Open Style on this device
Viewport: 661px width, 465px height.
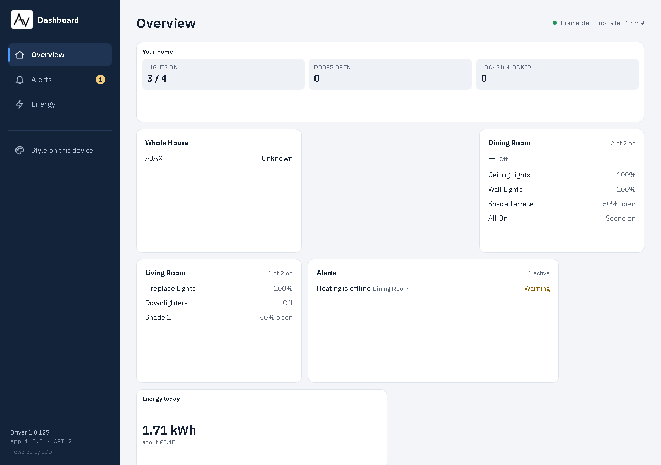pos(60,150)
